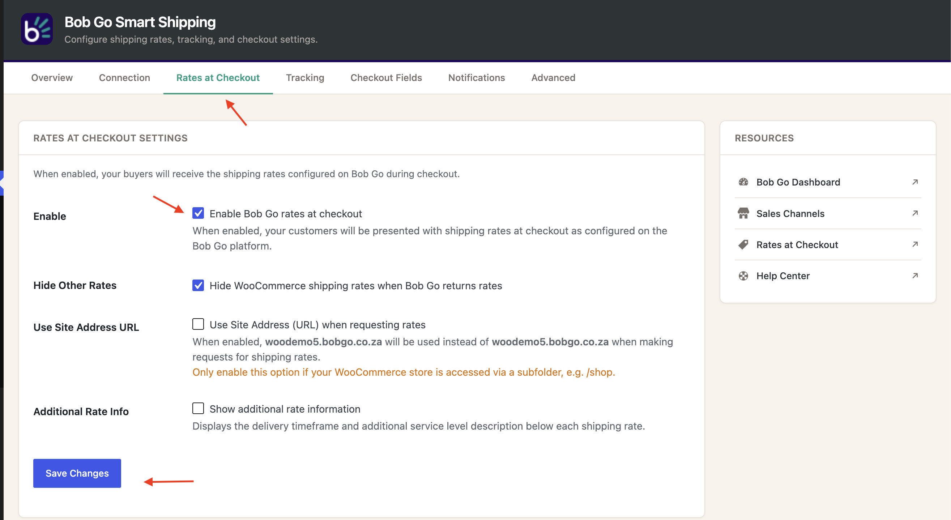Click the description about the Bob Go platform
951x520 pixels.
tap(430, 238)
